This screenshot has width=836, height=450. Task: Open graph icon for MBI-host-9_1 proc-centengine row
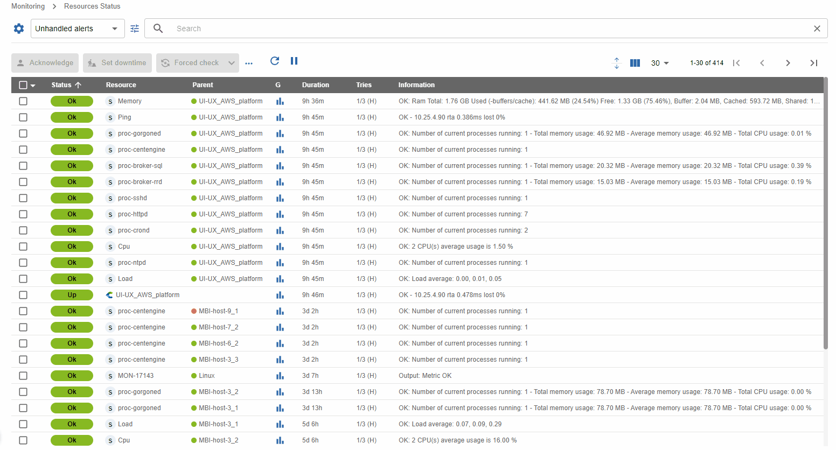(x=280, y=311)
